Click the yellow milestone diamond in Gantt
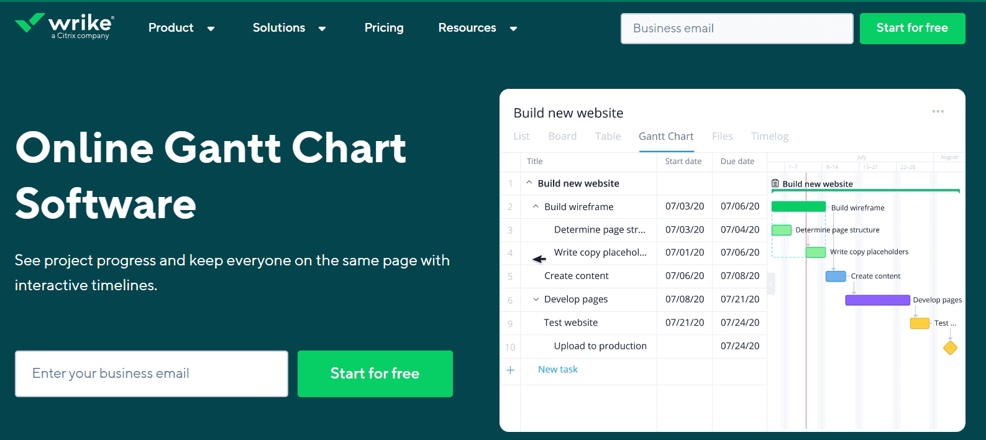Viewport: 986px width, 440px height. [950, 348]
